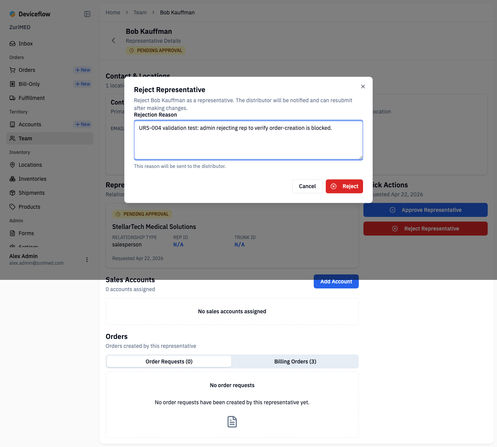Open the Fulfillment page
This screenshot has height=447, width=497.
pyautogui.click(x=50, y=98)
